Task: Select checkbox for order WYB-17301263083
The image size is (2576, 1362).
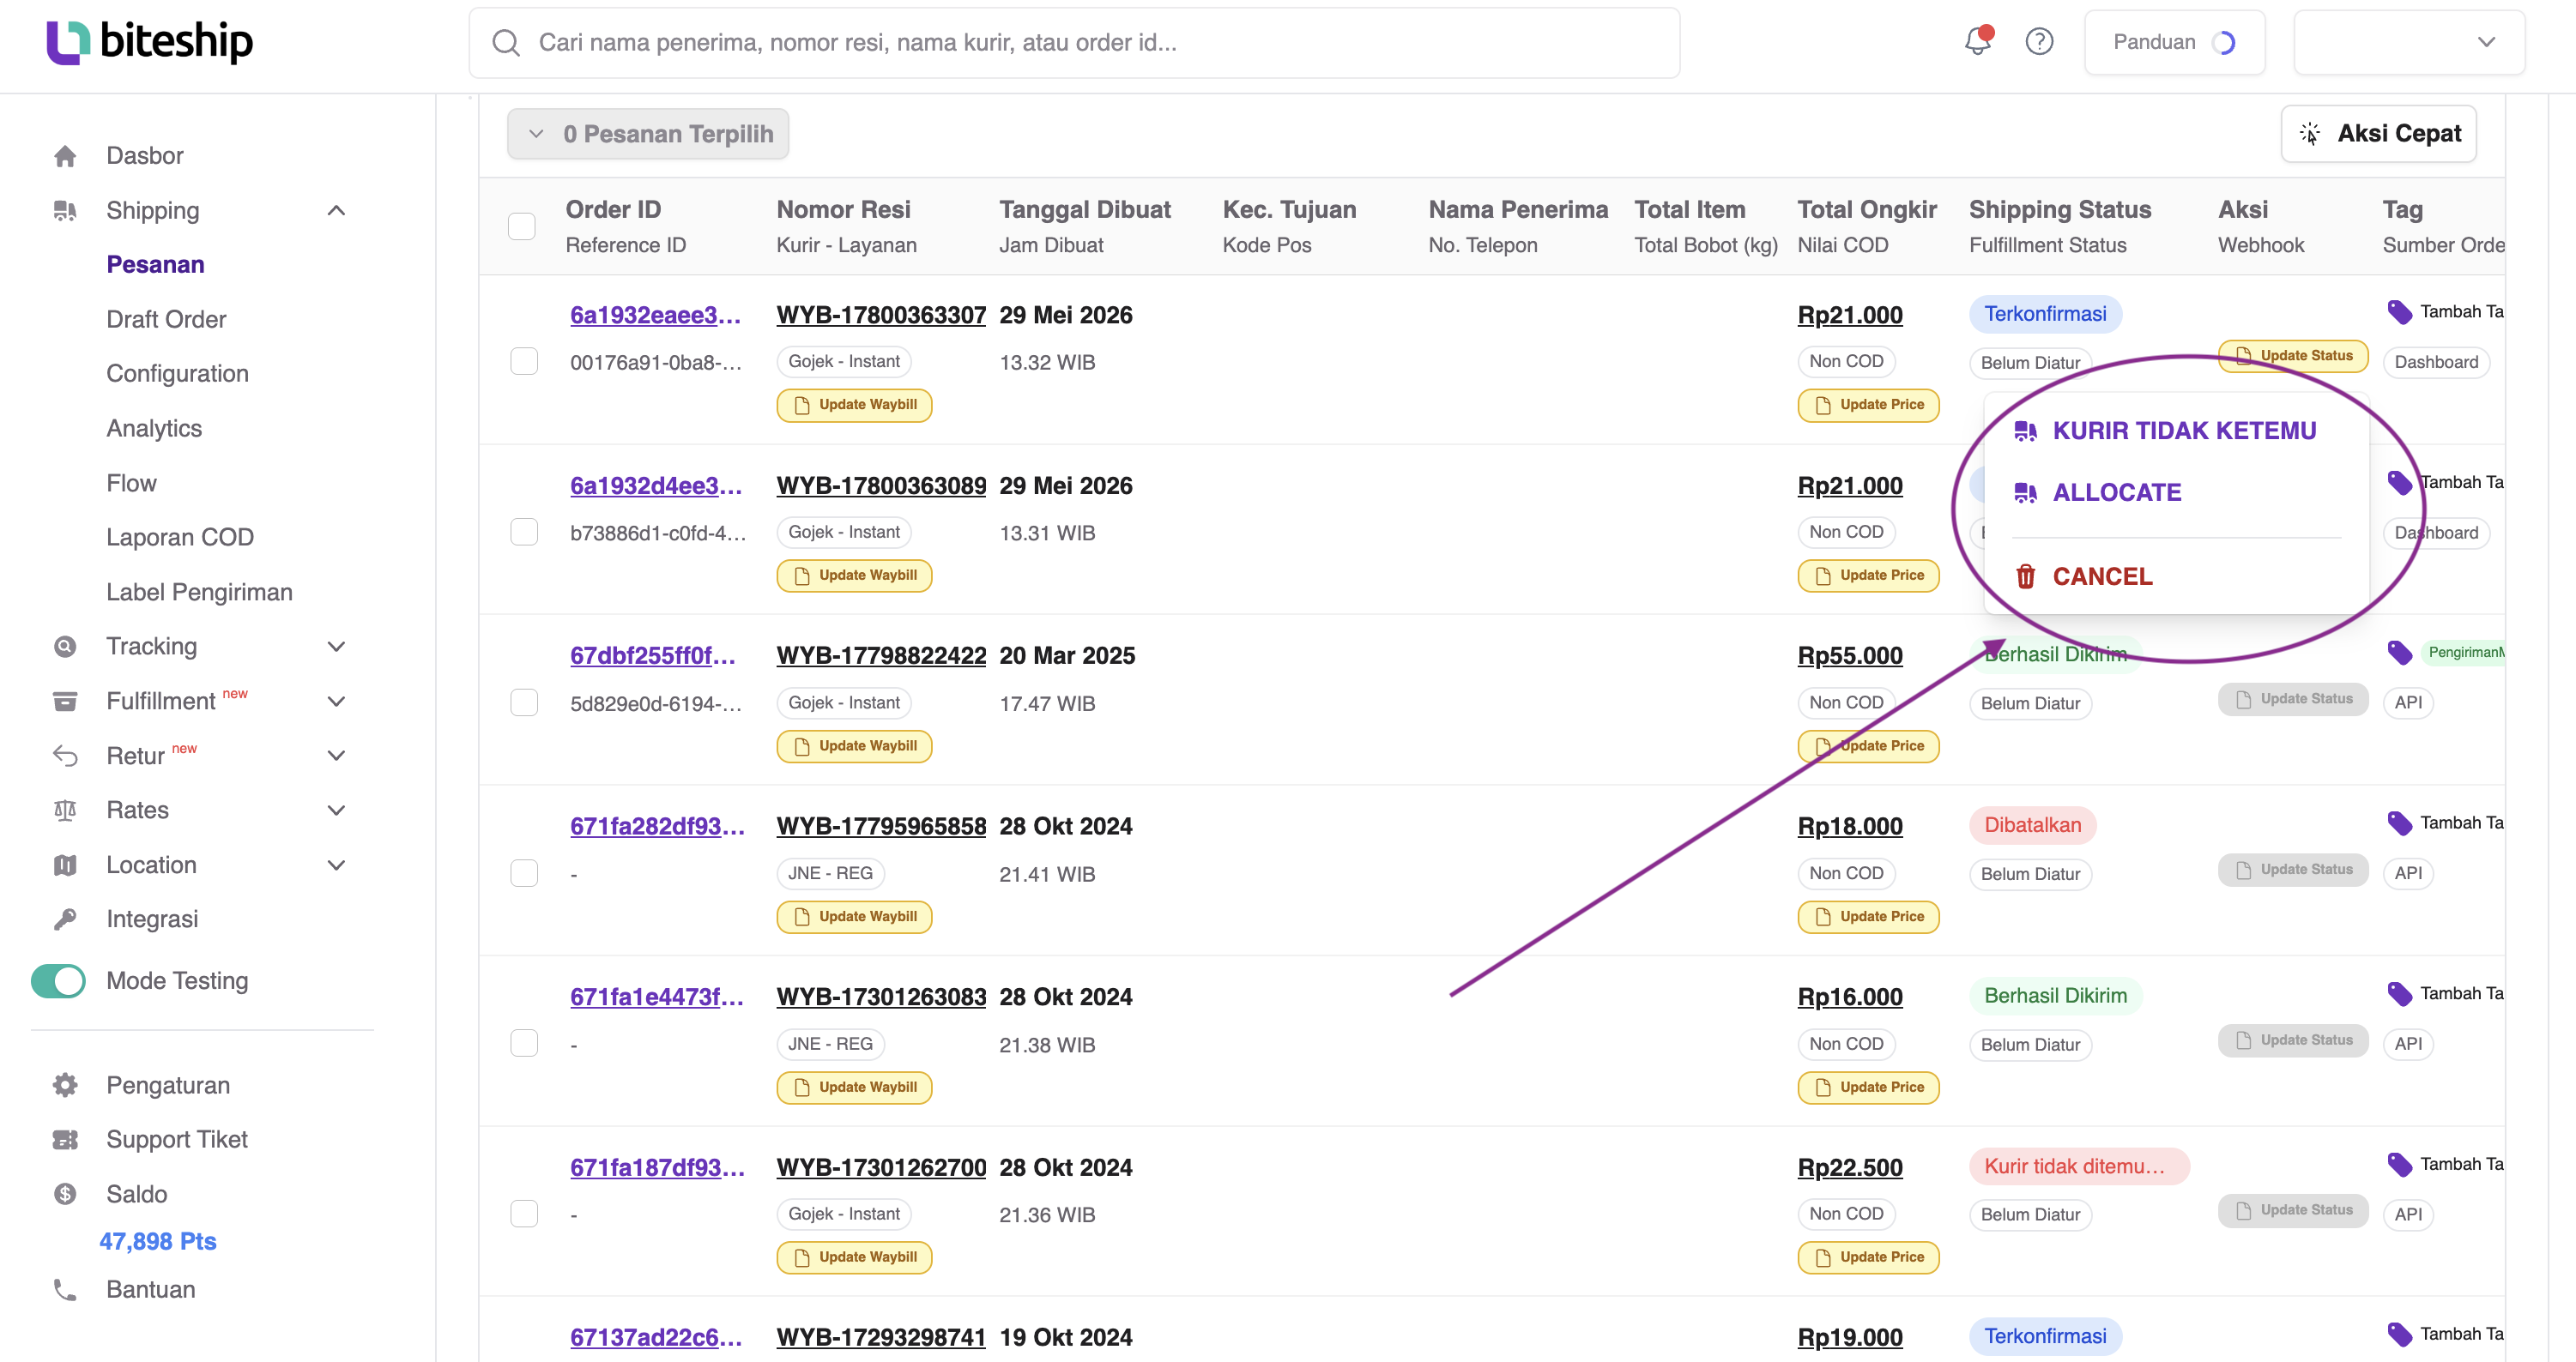Action: (524, 1043)
